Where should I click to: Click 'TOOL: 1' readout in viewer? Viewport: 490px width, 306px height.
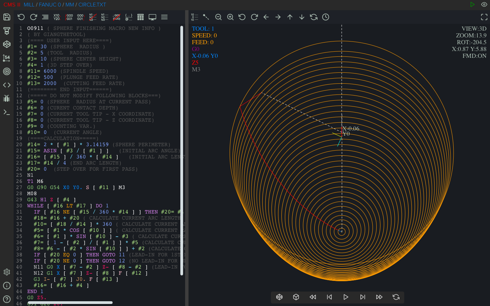[x=203, y=29]
